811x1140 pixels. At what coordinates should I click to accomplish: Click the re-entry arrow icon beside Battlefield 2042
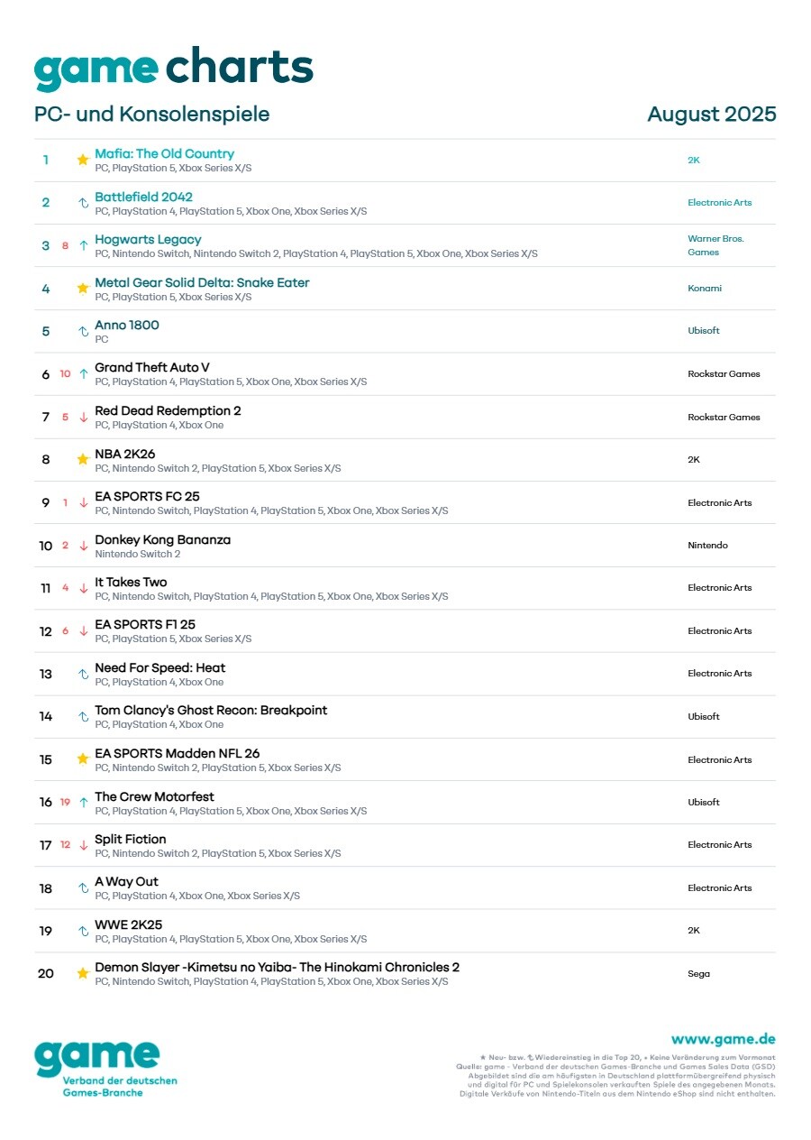pos(83,203)
